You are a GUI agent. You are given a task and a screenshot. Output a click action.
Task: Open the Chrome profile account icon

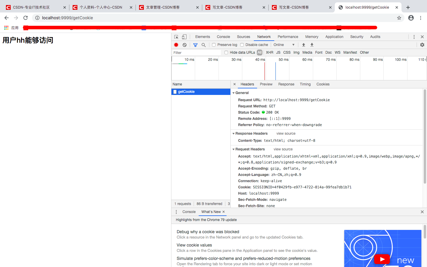tap(411, 18)
